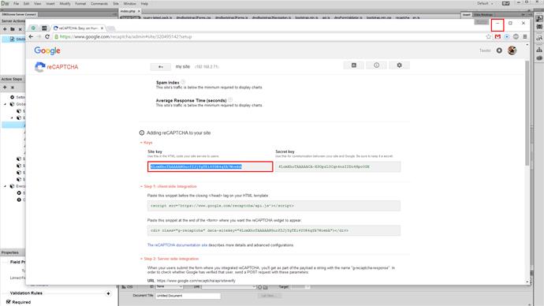Reload the reCAPTCHA admin page
Image resolution: width=544 pixels, height=306 pixels.
click(47, 36)
